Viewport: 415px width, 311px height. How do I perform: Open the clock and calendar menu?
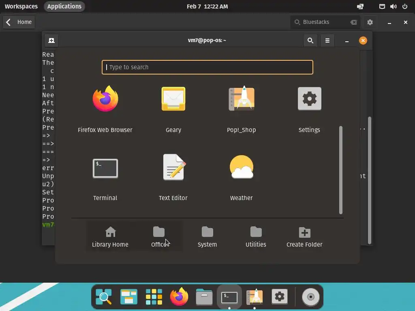(x=207, y=6)
